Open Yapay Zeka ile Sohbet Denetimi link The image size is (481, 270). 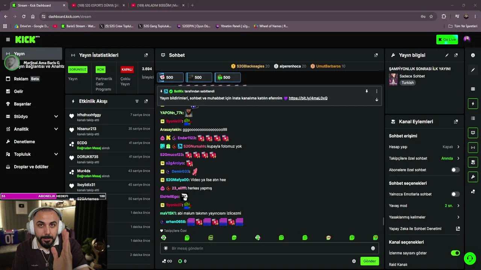424,229
